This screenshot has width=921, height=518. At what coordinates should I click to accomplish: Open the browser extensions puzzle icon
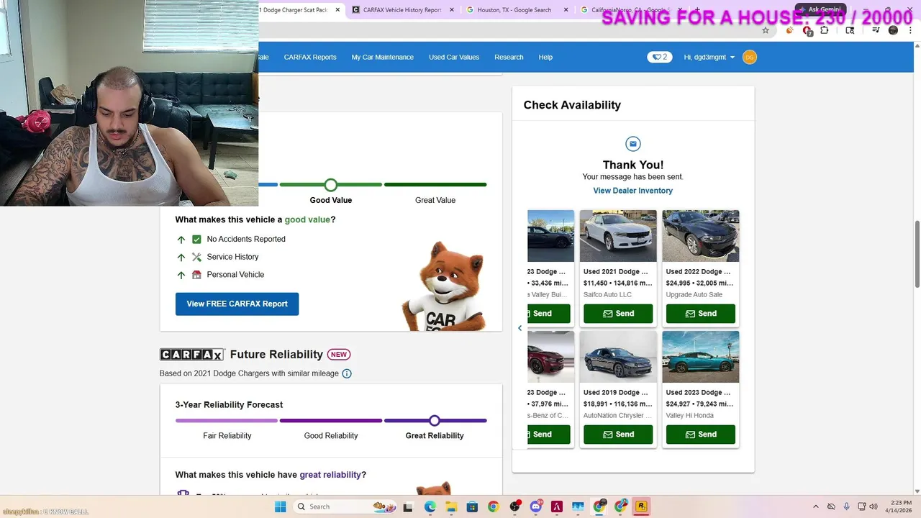[x=825, y=30]
